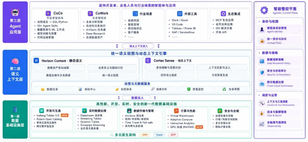
Task: Click the 数据与策略 section heading
Action: point(270,53)
